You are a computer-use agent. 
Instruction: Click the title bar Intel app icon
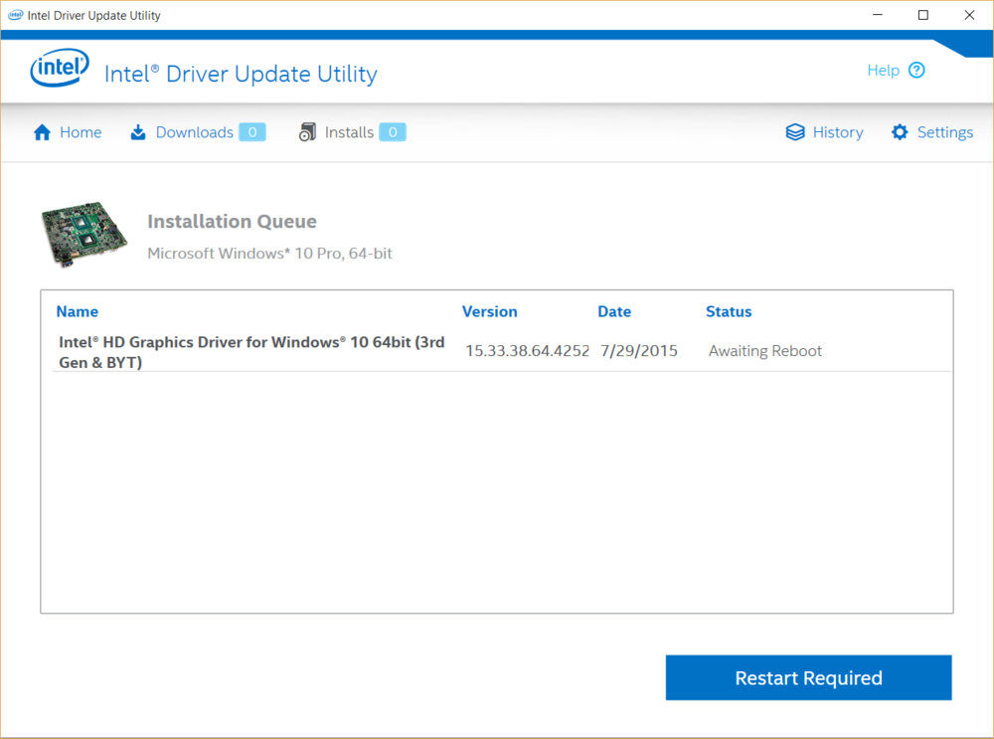click(x=15, y=15)
